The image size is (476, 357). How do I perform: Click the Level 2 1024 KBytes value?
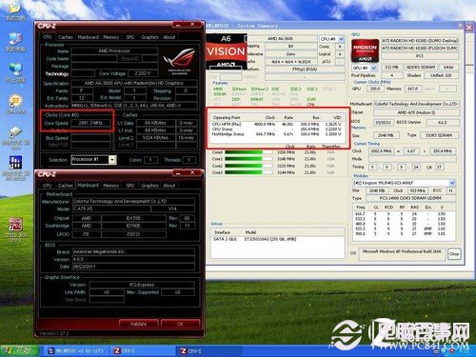coord(155,138)
